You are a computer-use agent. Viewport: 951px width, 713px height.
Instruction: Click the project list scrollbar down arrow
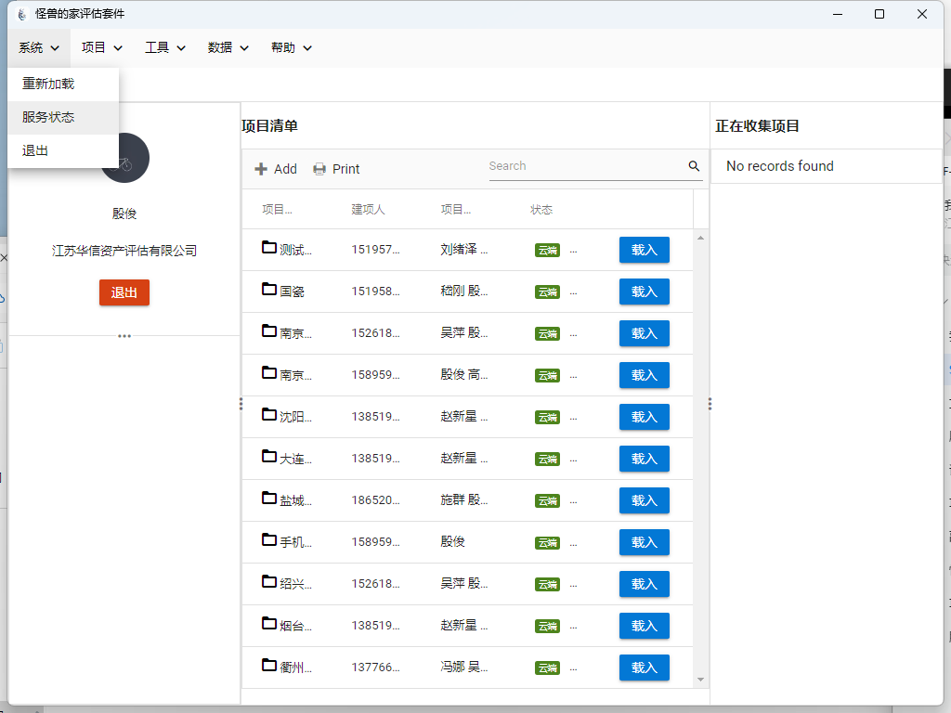point(700,680)
